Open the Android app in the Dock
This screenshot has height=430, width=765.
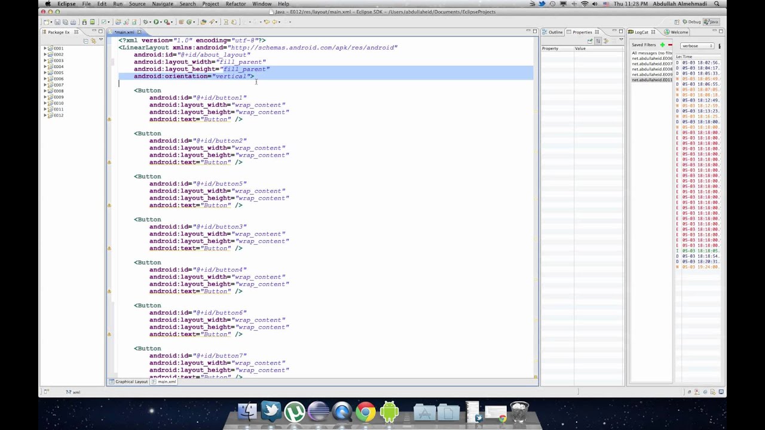[x=389, y=411]
